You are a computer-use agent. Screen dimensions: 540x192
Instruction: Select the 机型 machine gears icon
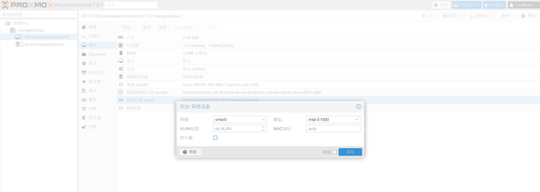pyautogui.click(x=120, y=69)
